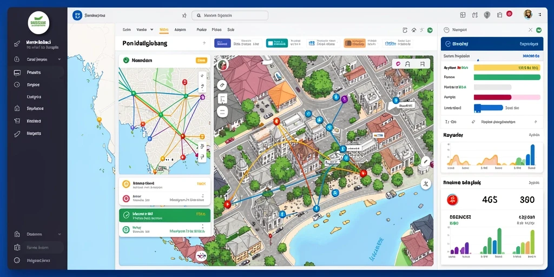Click the indigo blue filter button
Image resolution: width=554 pixels, height=277 pixels.
pos(222,43)
